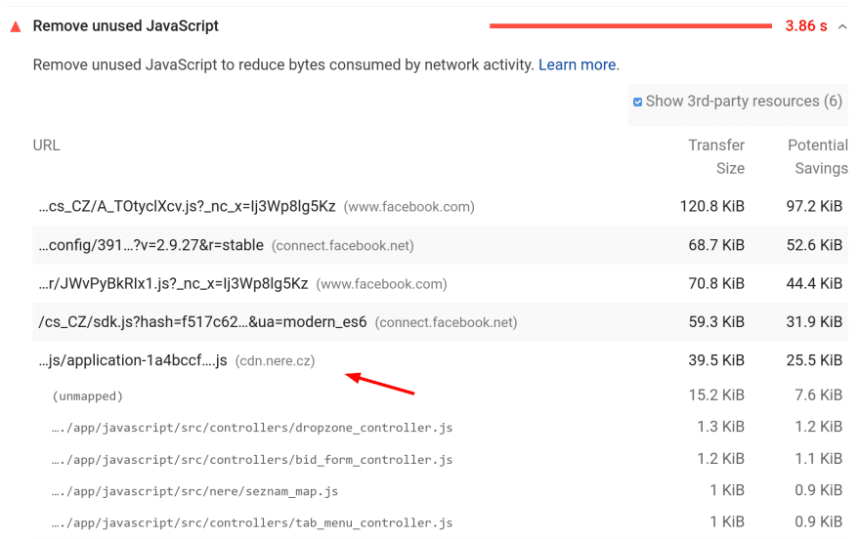This screenshot has height=539, width=860.
Task: Click the Transfer Size column header
Action: coord(716,156)
